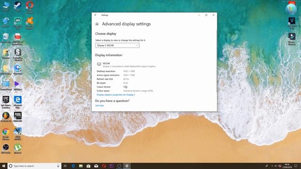Minimize the Settings window
301x169 pixels.
[x=199, y=15]
